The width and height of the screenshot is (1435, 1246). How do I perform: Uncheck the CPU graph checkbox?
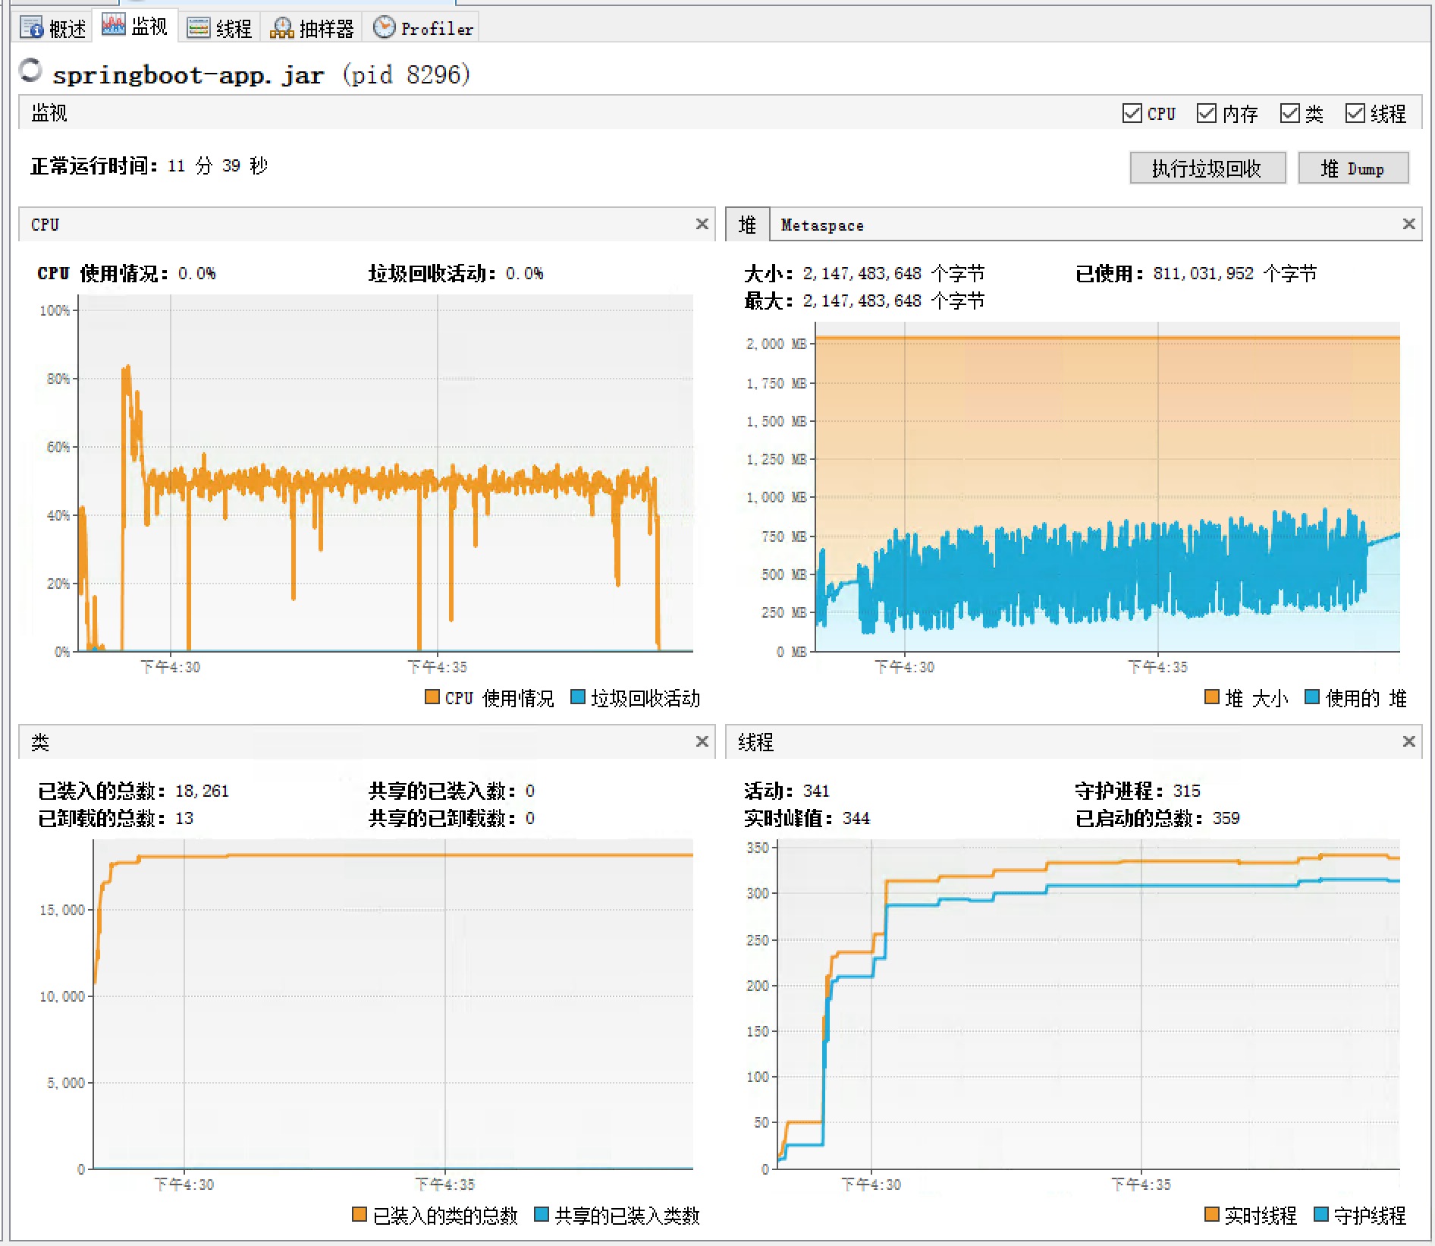tap(1132, 114)
